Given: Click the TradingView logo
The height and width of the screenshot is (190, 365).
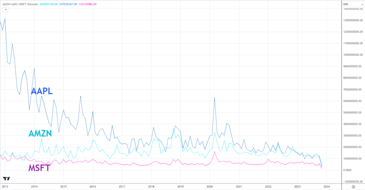Looking at the screenshot, I should [6, 179].
